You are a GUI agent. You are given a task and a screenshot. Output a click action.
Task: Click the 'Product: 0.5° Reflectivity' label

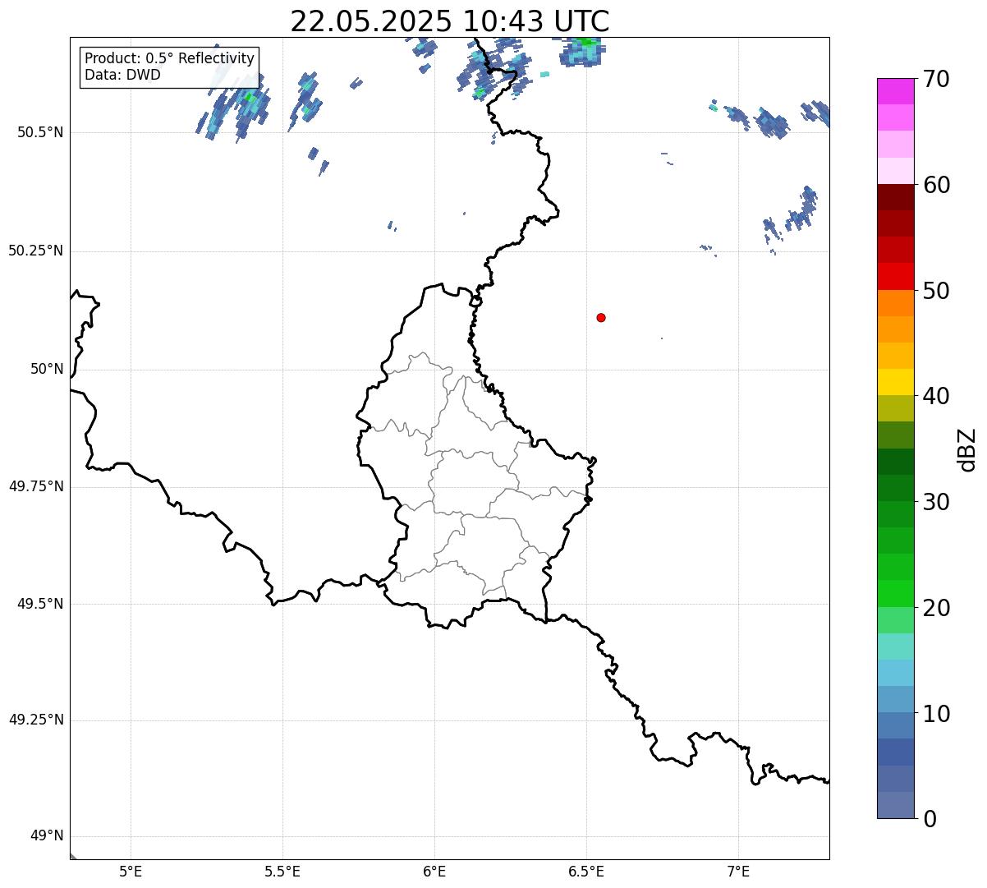[x=169, y=59]
